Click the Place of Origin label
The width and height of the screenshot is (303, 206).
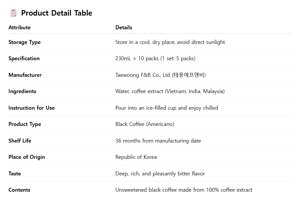tap(27, 157)
